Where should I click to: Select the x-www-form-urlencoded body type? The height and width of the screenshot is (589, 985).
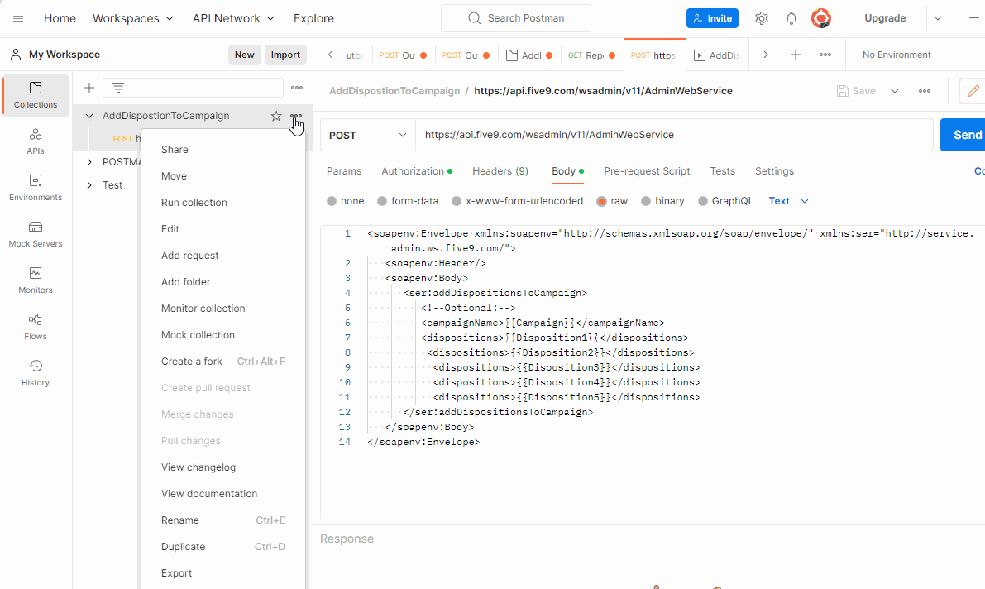tap(457, 201)
